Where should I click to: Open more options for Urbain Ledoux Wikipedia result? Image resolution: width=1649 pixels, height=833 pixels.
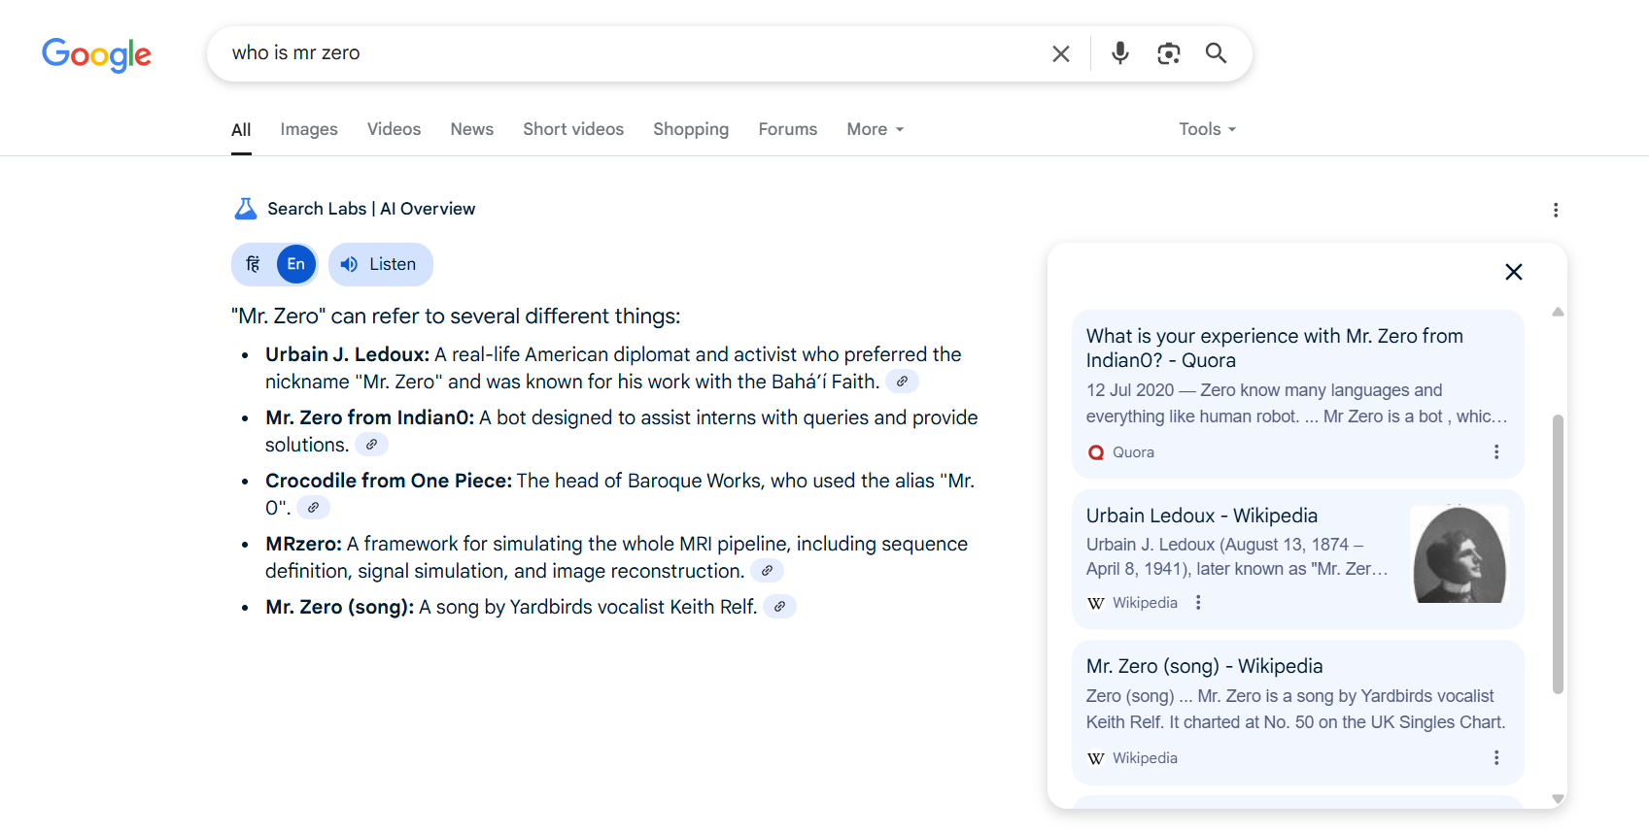tap(1198, 603)
